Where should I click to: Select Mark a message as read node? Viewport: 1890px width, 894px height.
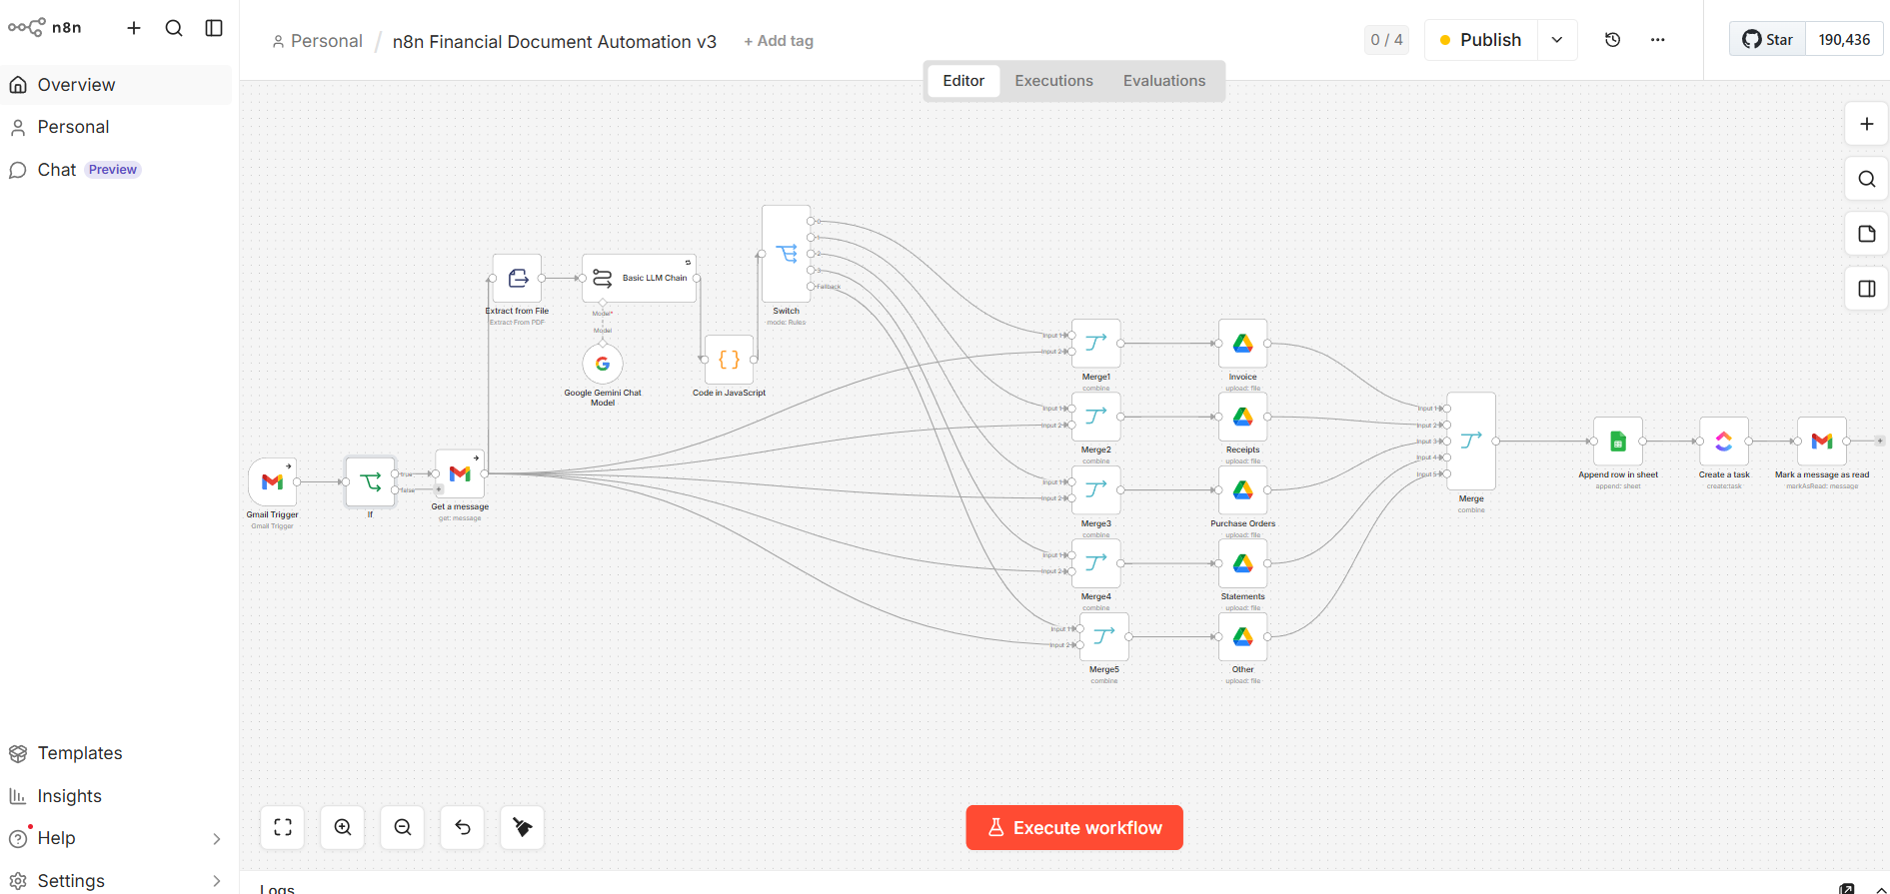click(1822, 442)
